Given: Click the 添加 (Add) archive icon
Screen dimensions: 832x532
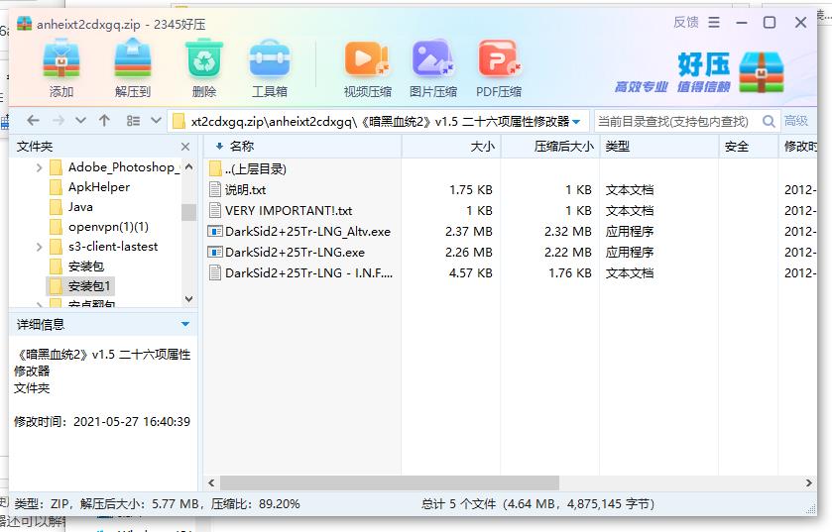Looking at the screenshot, I should click(61, 58).
